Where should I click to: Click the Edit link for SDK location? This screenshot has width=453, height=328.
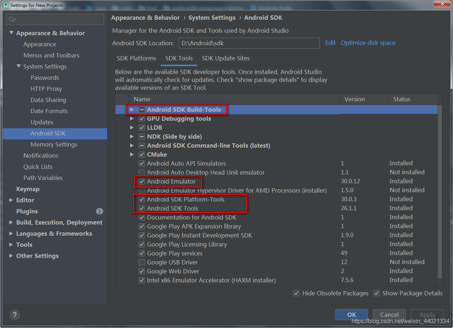[x=330, y=43]
